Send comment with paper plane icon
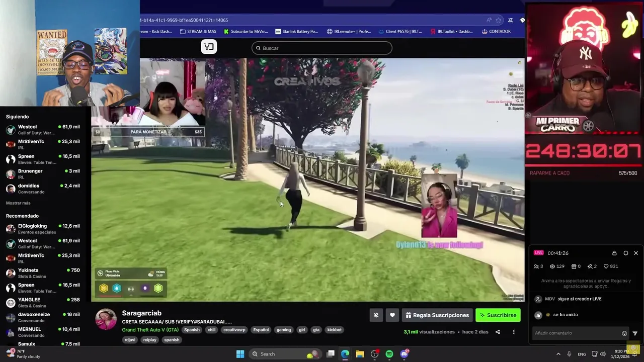Screen dimensions: 644x362 coord(635,333)
